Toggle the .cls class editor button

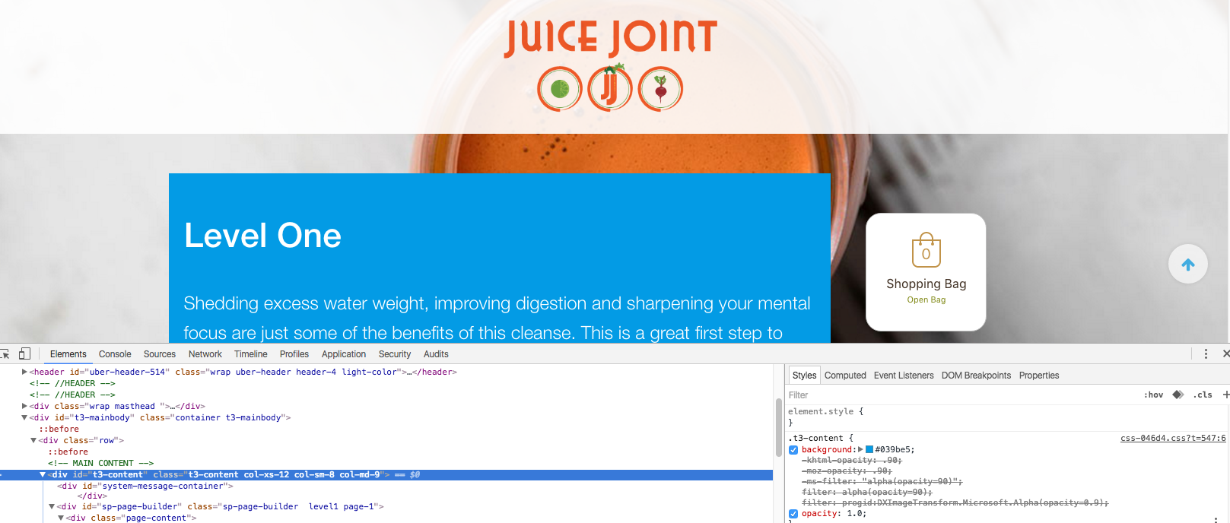1203,395
